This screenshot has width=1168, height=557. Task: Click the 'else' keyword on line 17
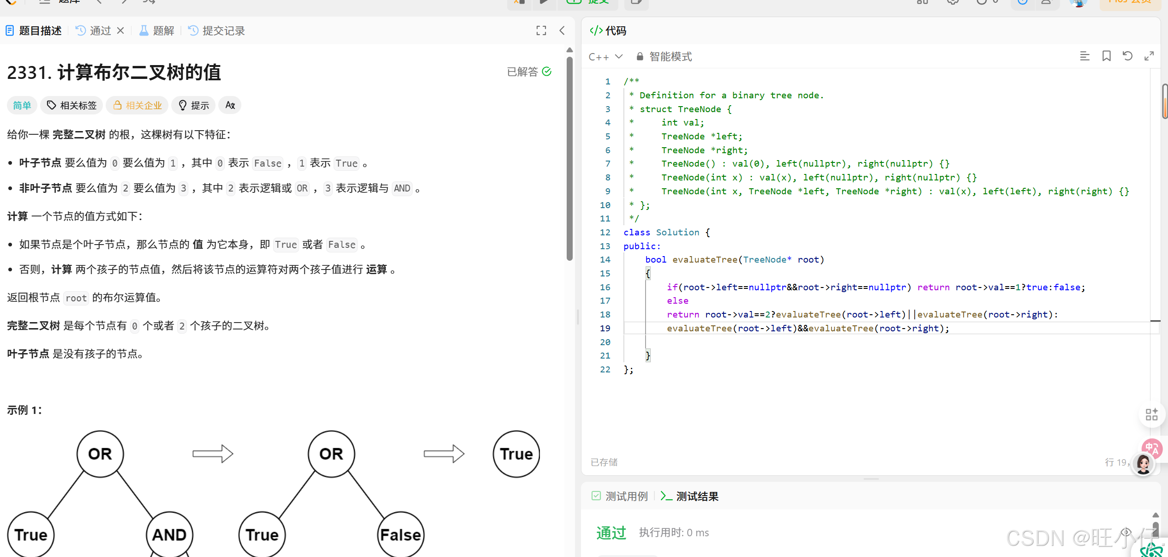pyautogui.click(x=677, y=301)
